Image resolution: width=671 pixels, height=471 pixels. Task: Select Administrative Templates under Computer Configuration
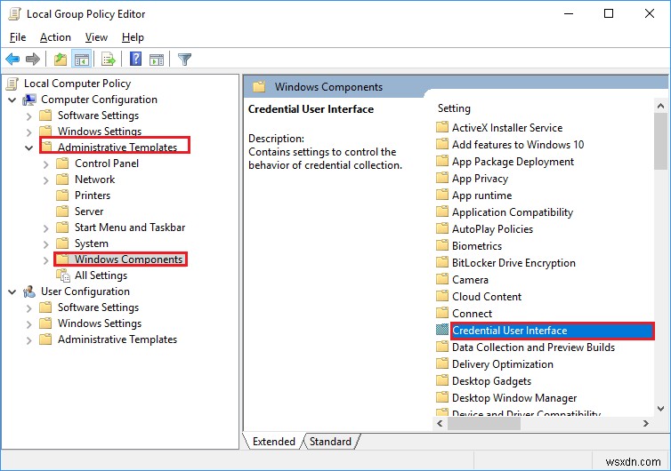point(117,148)
